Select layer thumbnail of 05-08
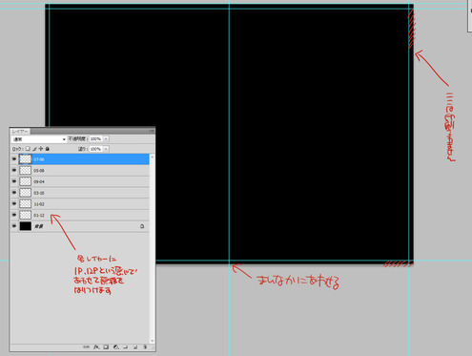Screen dimensions: 472x356 pos(26,170)
